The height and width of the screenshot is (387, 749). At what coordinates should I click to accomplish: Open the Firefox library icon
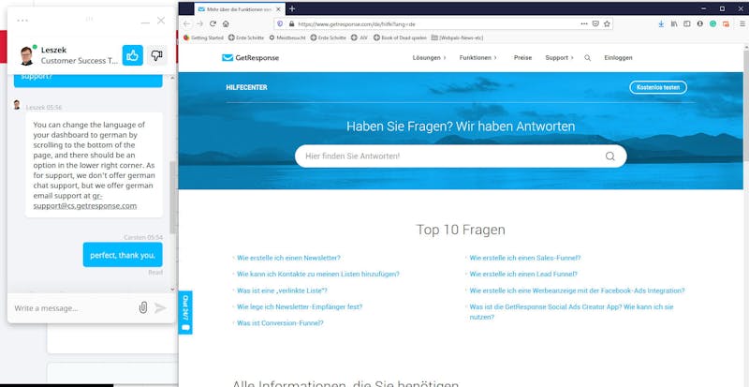[674, 23]
